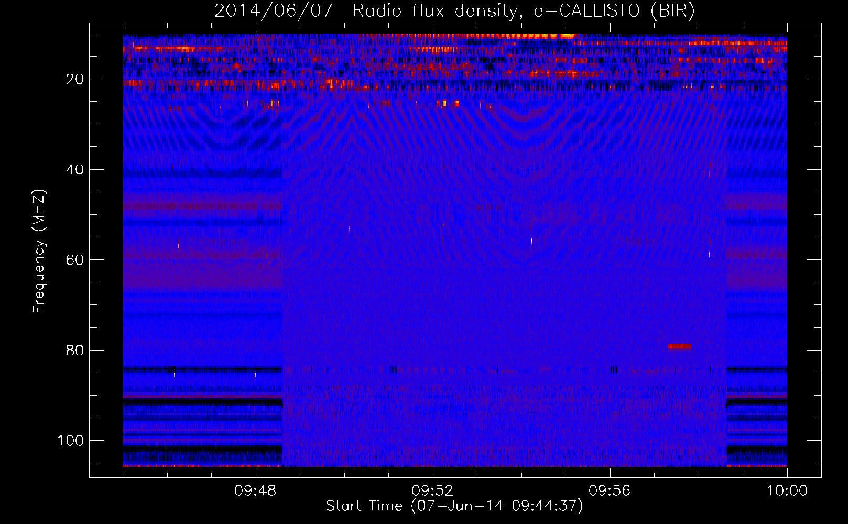Click the 80 MHz frequency tick label
Image resolution: width=848 pixels, height=524 pixels.
75,351
